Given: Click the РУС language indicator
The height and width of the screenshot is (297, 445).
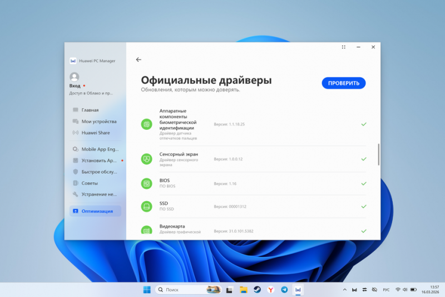Looking at the screenshot, I should (x=386, y=290).
